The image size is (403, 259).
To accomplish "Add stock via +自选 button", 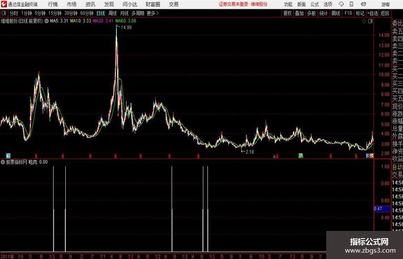I will coord(373,13).
